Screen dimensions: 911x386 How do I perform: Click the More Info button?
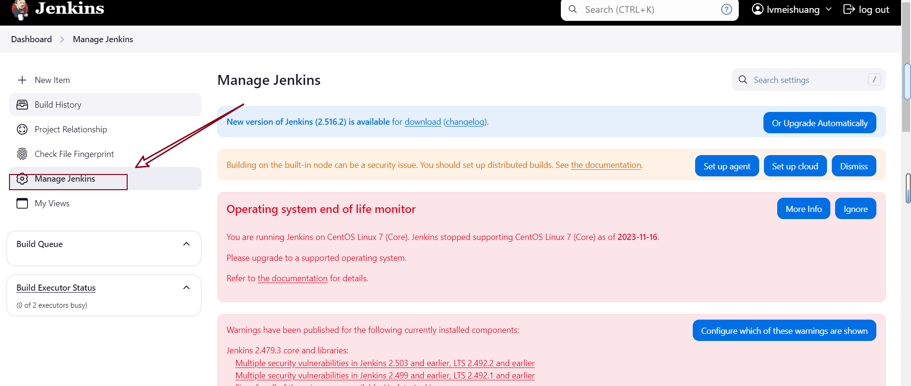803,209
